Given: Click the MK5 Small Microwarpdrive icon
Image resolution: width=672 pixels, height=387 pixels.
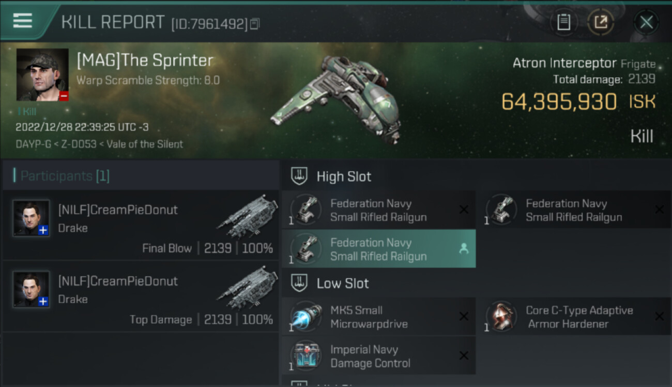Looking at the screenshot, I should click(x=306, y=317).
